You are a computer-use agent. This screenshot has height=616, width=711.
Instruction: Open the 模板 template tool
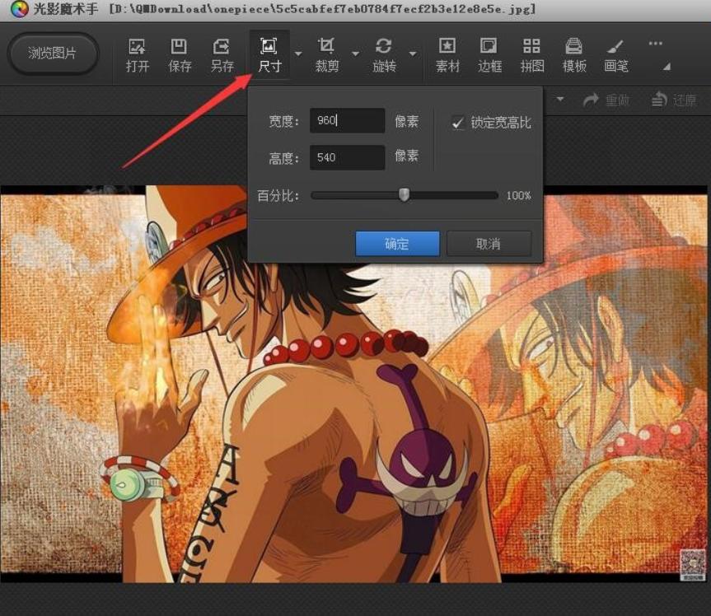(574, 55)
